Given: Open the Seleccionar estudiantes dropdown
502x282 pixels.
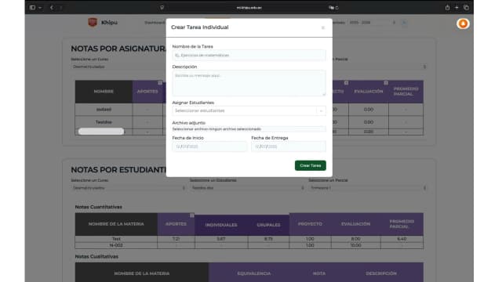Looking at the screenshot, I should coord(249,110).
